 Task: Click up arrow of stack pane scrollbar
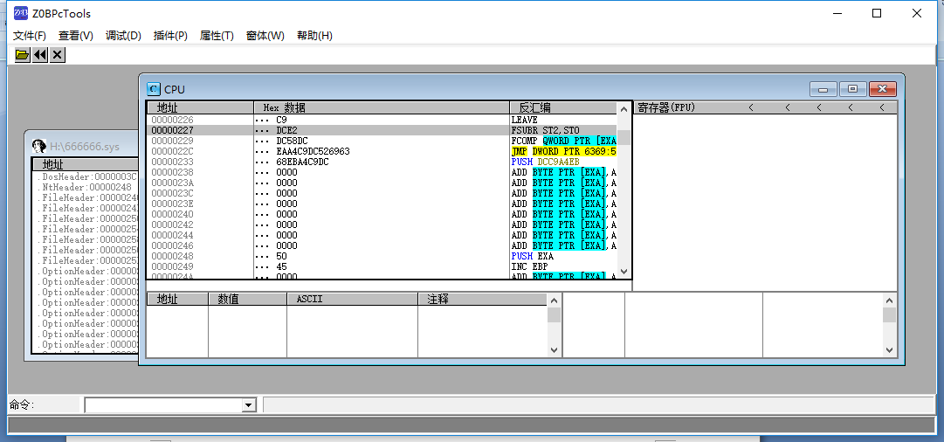889,300
